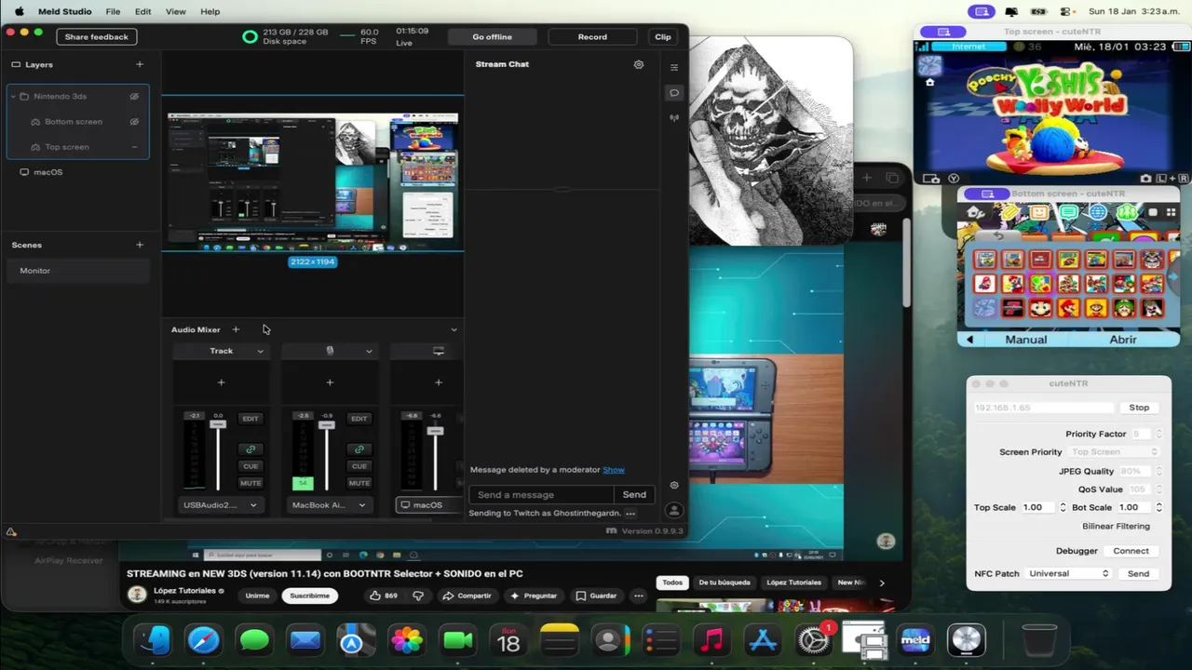Open Safari from the Dock
Image resolution: width=1192 pixels, height=670 pixels.
click(x=204, y=640)
